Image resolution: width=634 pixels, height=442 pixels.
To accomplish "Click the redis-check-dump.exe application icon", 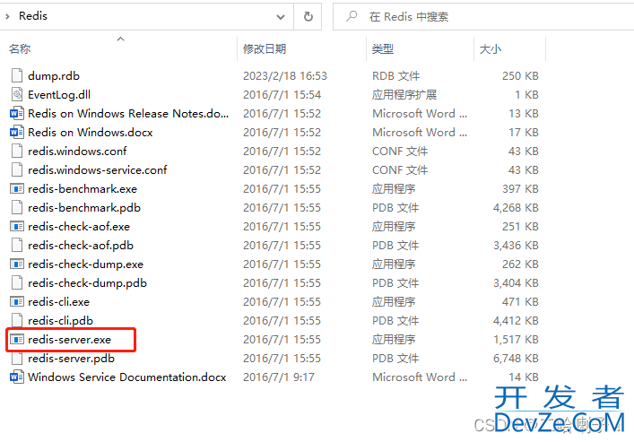I will pos(17,264).
